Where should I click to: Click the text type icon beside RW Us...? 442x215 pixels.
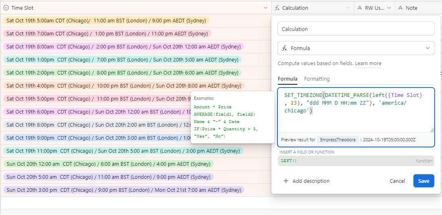point(359,8)
